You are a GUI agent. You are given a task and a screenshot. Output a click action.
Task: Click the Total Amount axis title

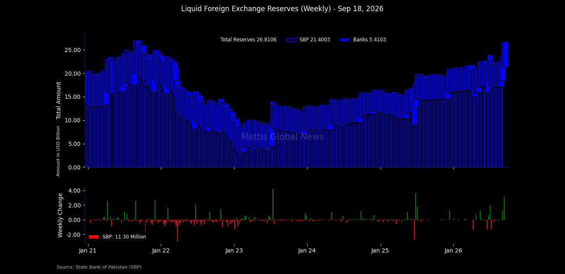pos(59,100)
